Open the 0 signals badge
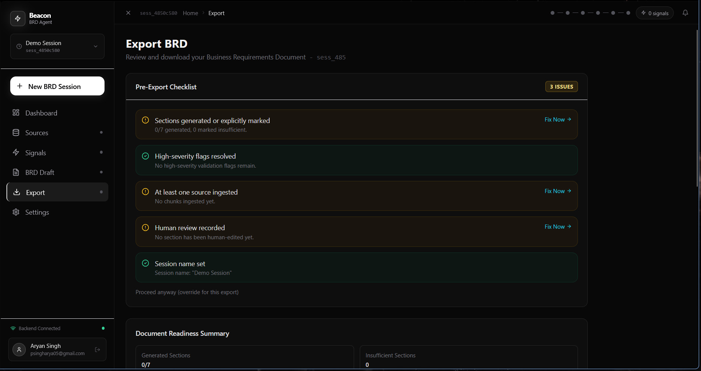The height and width of the screenshot is (371, 701). (x=655, y=13)
